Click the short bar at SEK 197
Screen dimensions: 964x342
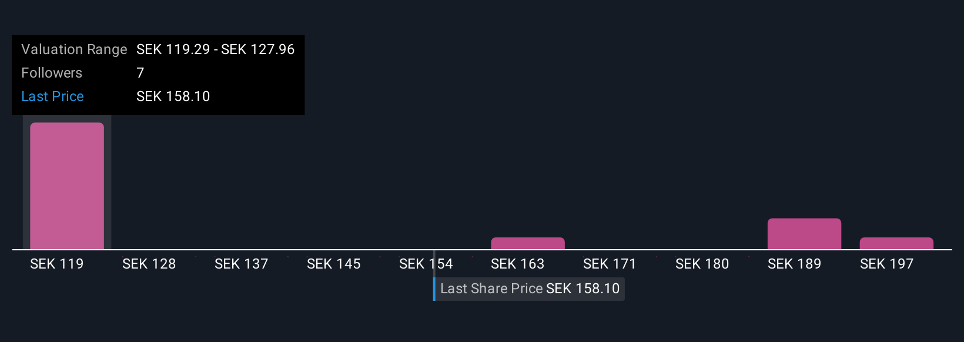coord(896,243)
